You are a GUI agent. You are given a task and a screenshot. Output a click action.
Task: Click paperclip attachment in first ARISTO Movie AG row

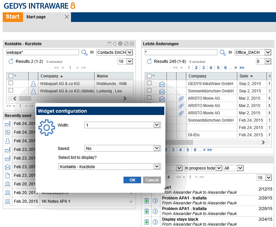pyautogui.click(x=181, y=98)
